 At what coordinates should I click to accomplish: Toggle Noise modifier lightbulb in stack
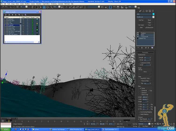coord(138,35)
